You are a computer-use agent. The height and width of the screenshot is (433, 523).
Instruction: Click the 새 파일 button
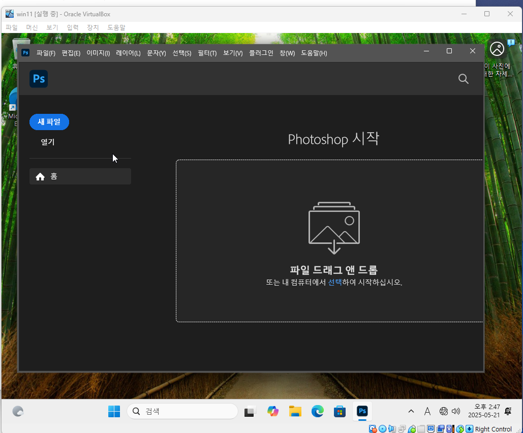pos(49,122)
